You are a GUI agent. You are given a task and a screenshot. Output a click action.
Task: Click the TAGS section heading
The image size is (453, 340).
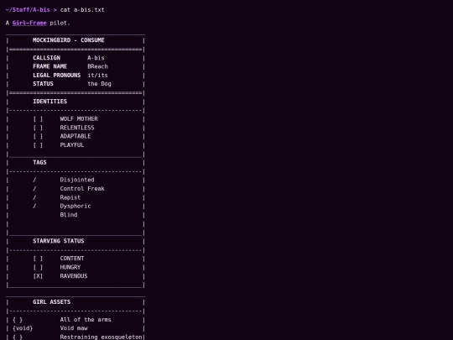coord(39,163)
